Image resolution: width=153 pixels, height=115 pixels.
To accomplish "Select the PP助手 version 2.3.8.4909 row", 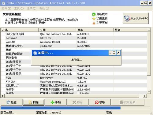I will click(x=74, y=90).
